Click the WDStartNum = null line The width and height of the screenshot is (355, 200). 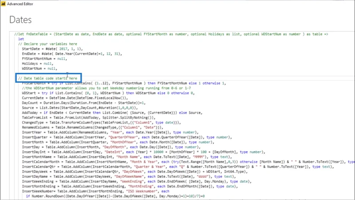click(39, 68)
